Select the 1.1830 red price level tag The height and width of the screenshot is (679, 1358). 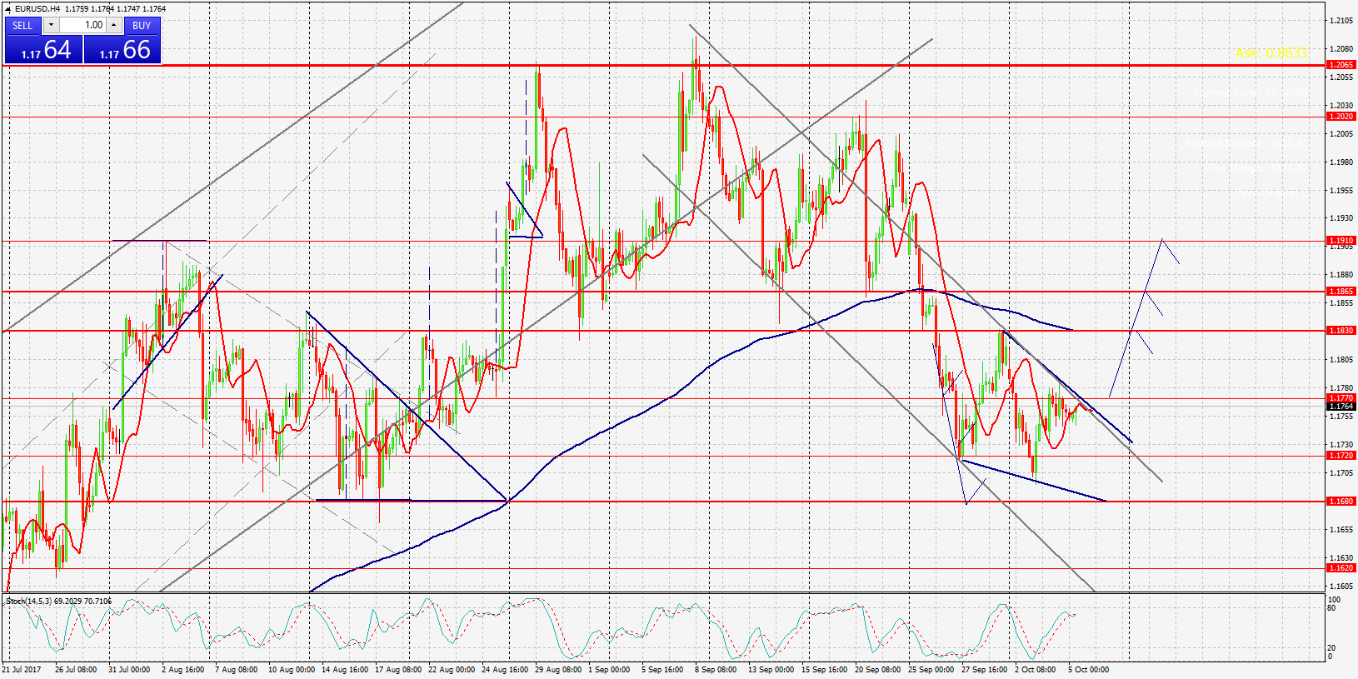1341,331
